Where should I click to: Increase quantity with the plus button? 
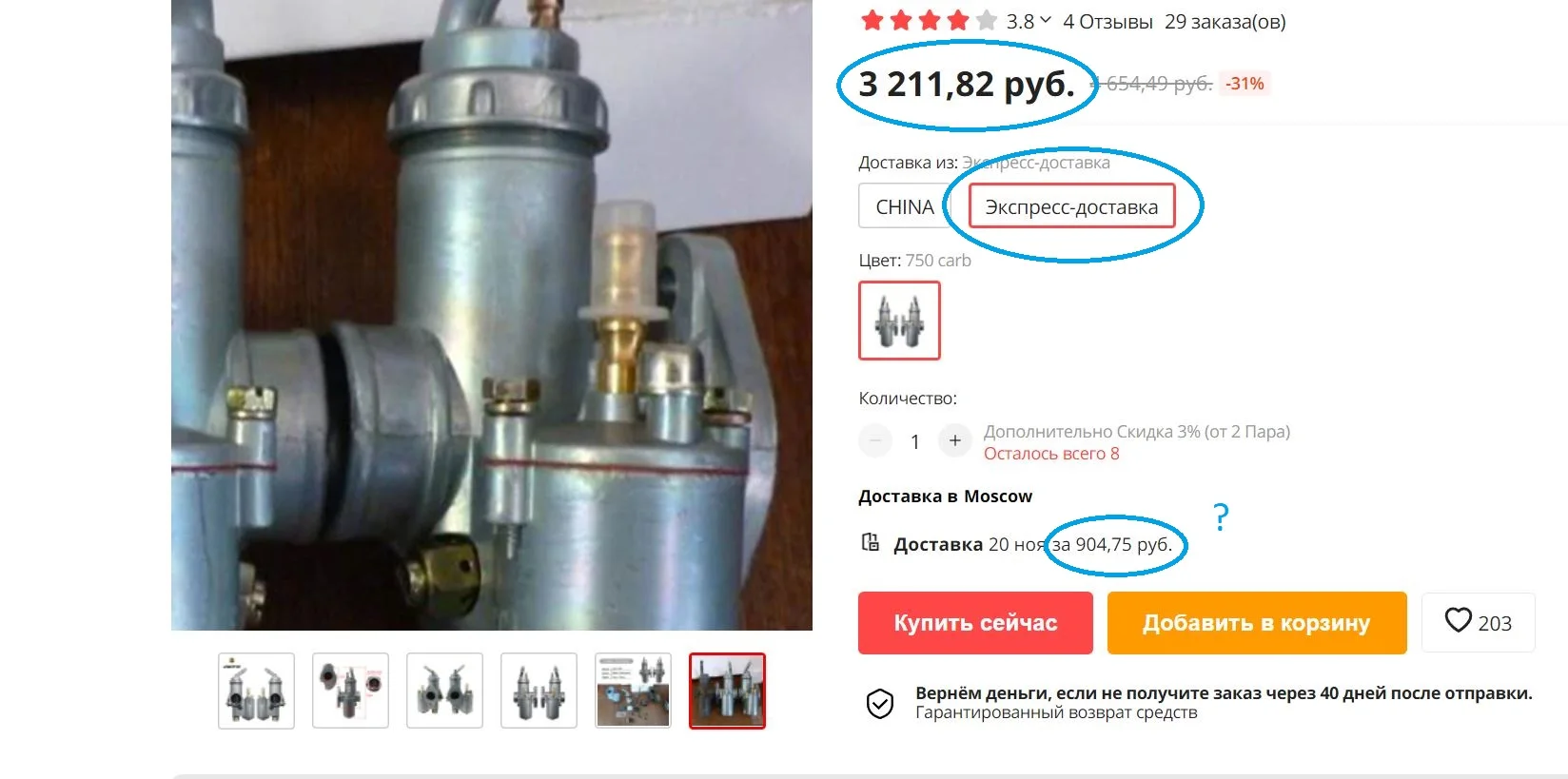click(954, 440)
